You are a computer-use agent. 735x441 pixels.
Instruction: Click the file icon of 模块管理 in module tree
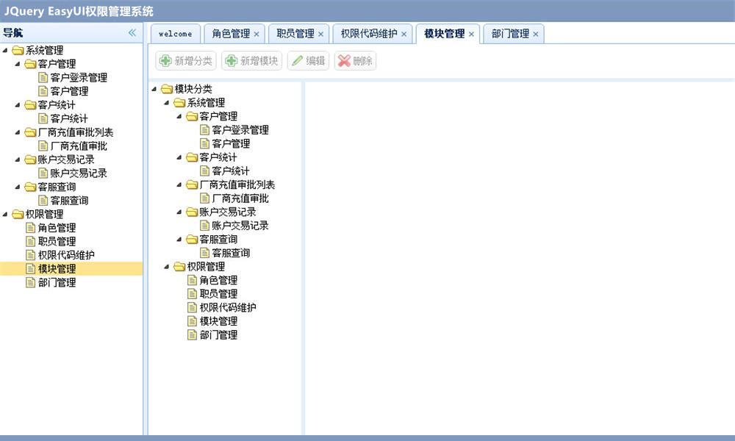click(x=192, y=321)
